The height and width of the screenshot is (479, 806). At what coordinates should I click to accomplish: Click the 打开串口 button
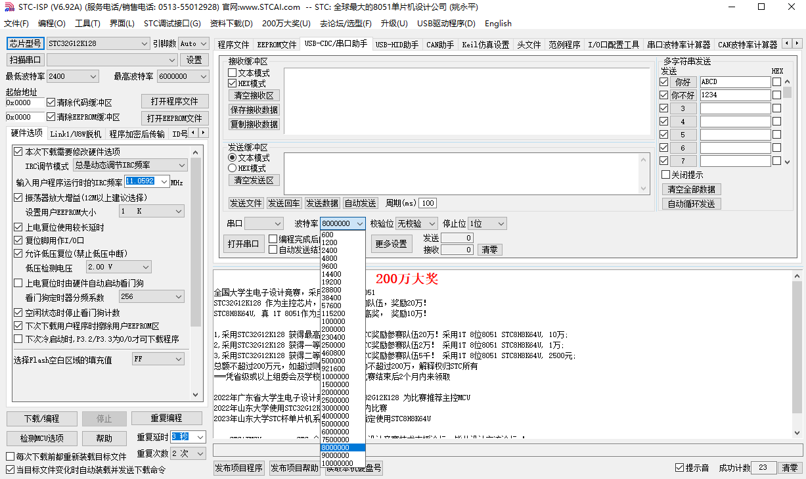point(243,244)
